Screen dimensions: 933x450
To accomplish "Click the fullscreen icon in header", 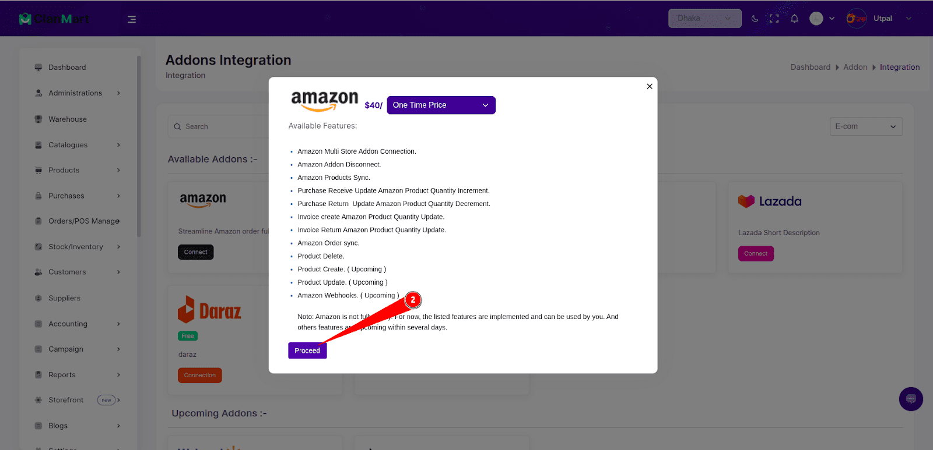I will coord(774,19).
